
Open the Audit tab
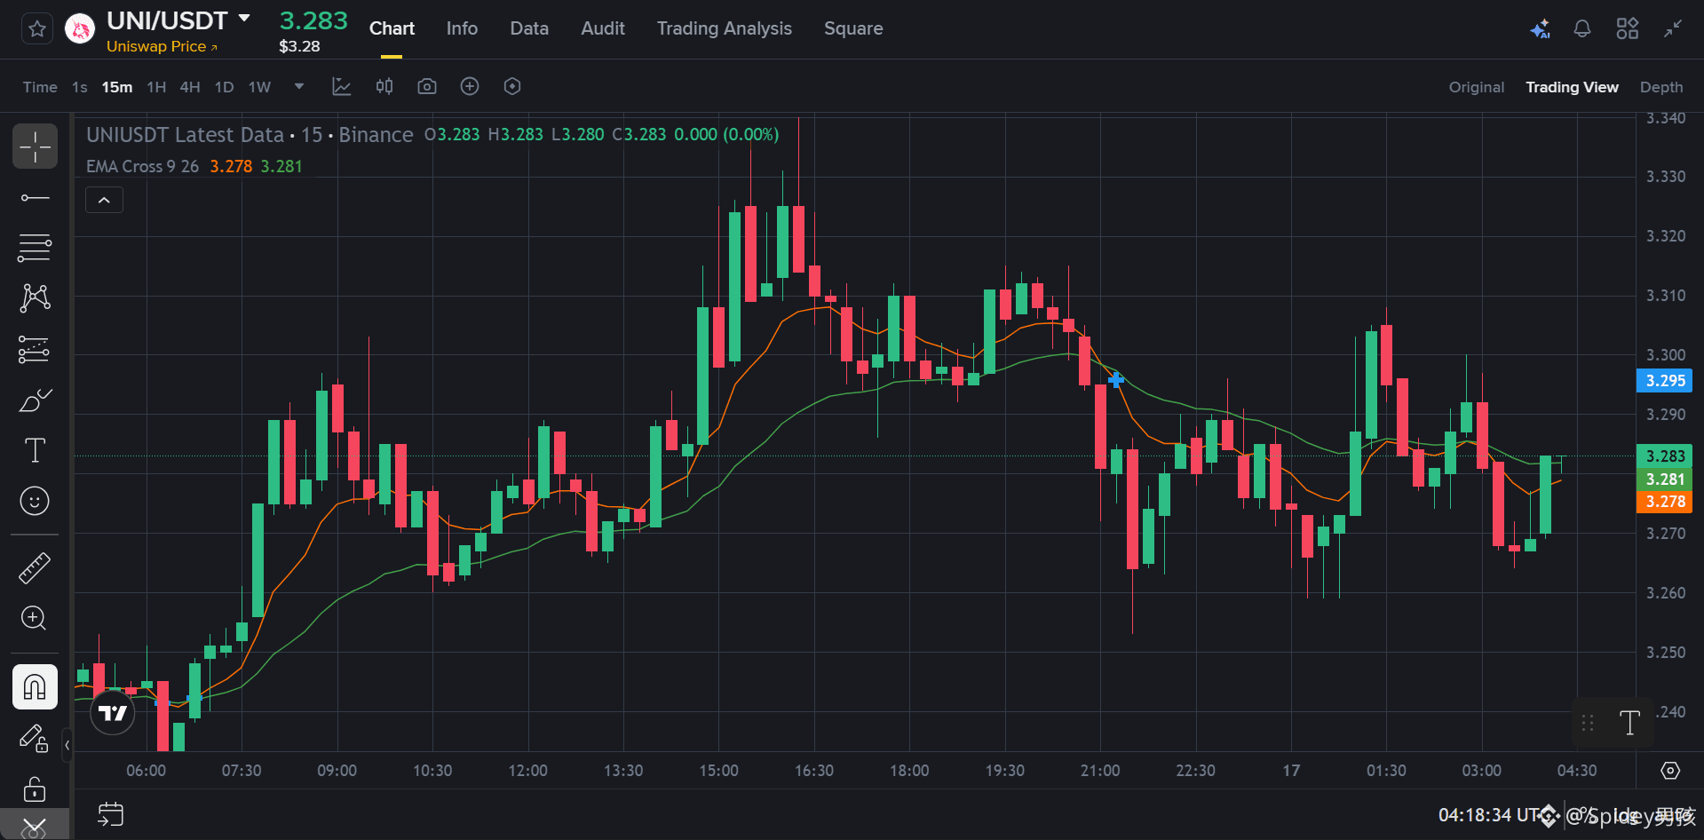coord(603,28)
